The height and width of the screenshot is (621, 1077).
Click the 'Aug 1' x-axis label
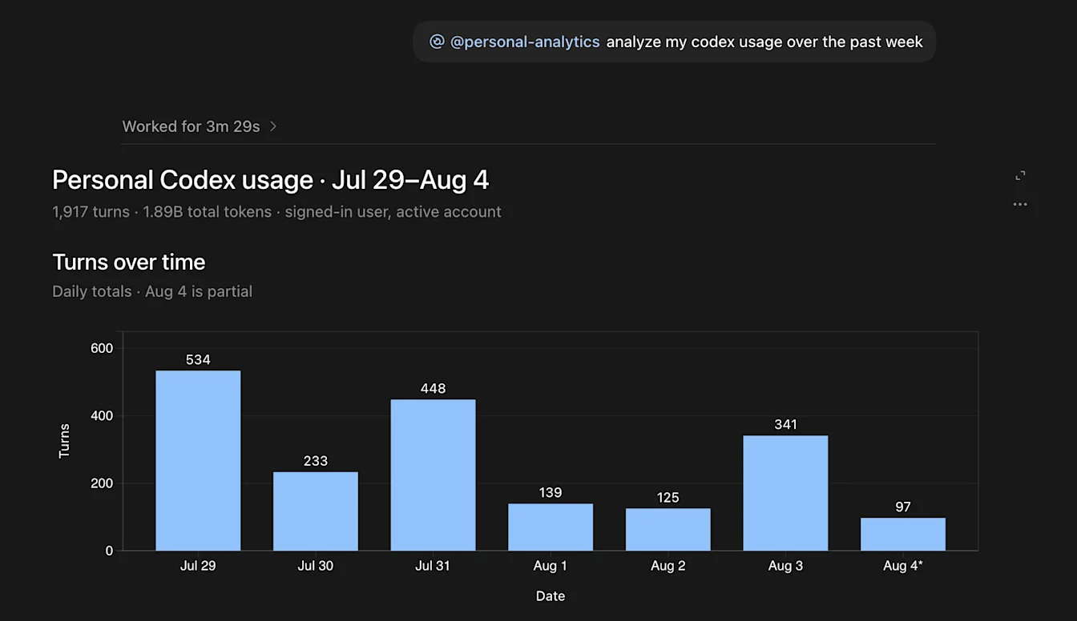pyautogui.click(x=551, y=566)
